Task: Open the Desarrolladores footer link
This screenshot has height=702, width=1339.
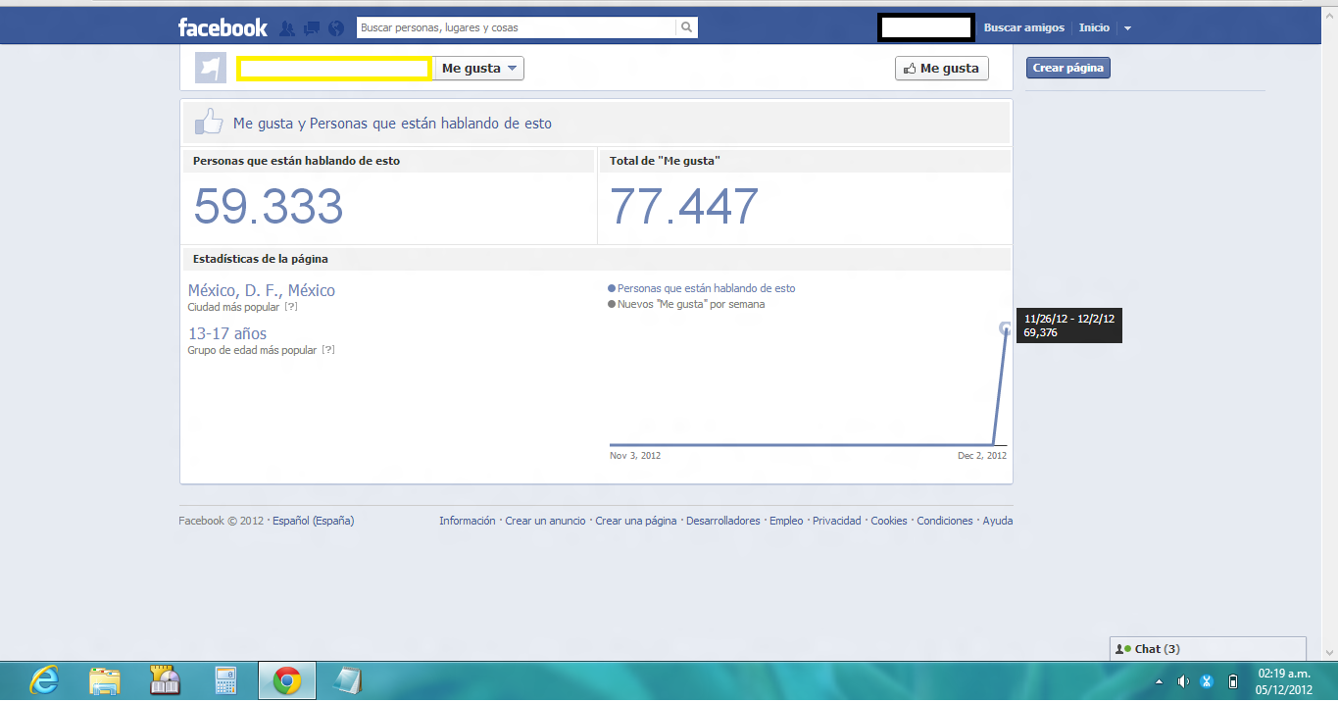Action: 723,521
